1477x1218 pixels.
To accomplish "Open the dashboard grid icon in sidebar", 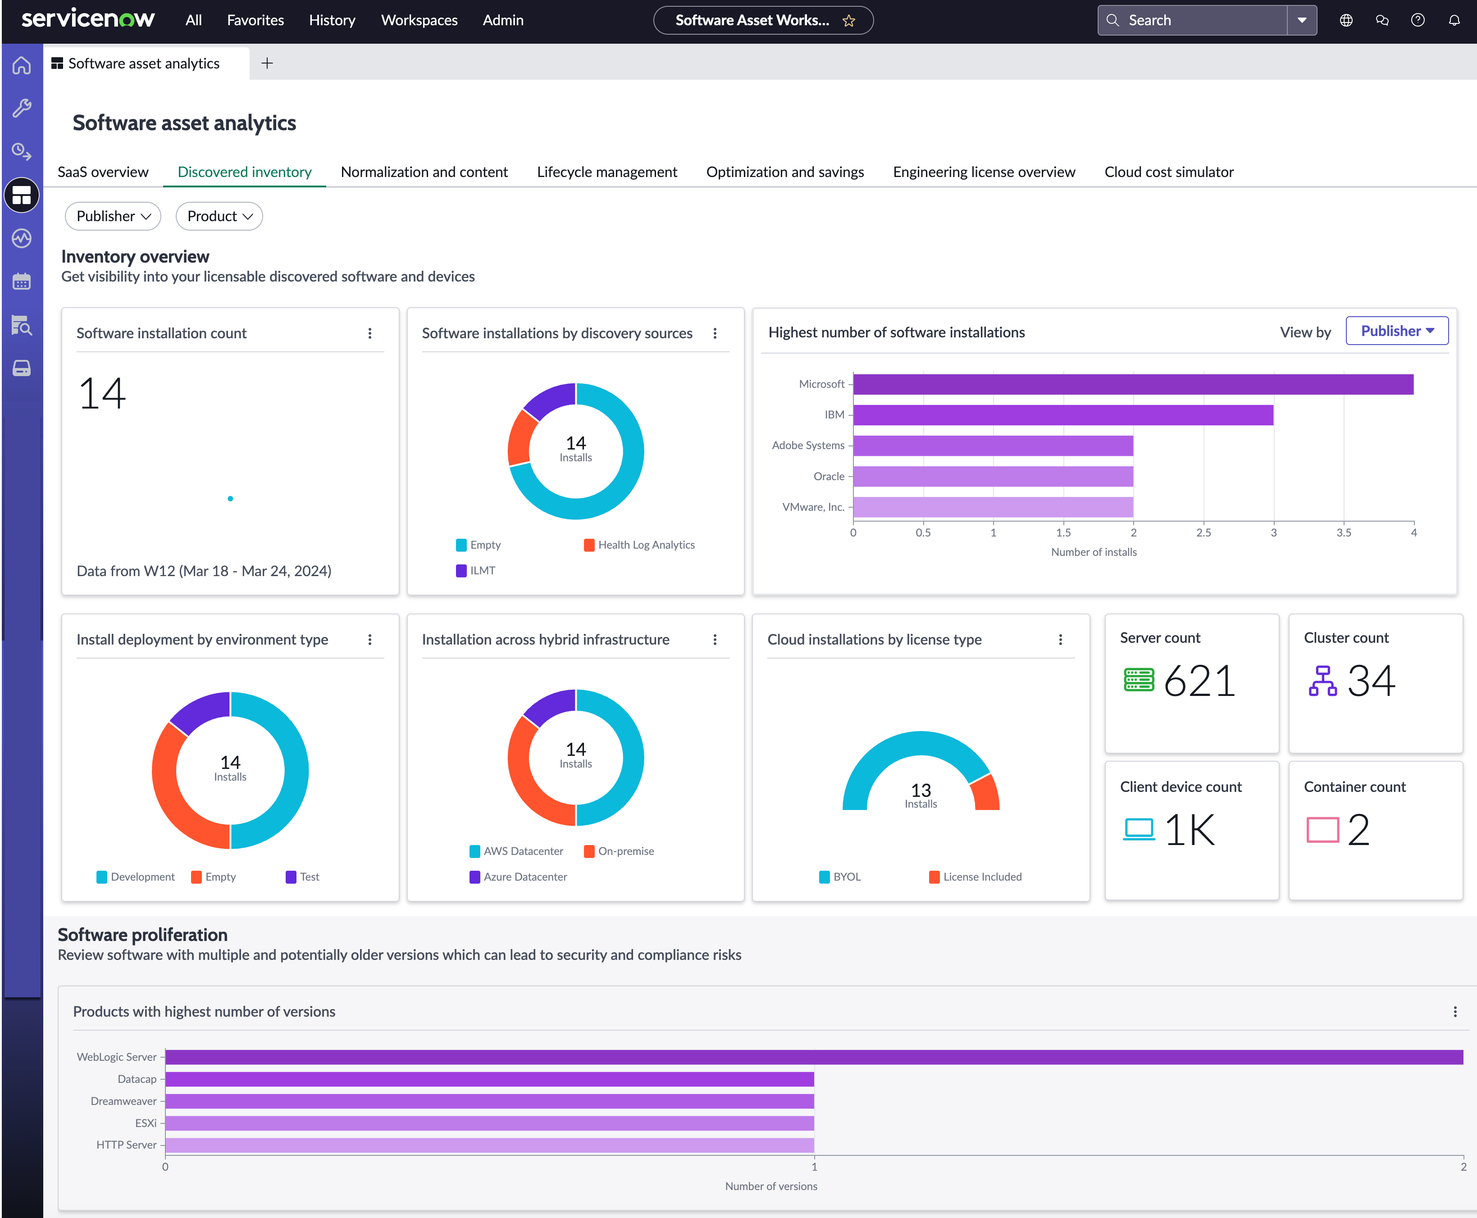I will tap(22, 195).
